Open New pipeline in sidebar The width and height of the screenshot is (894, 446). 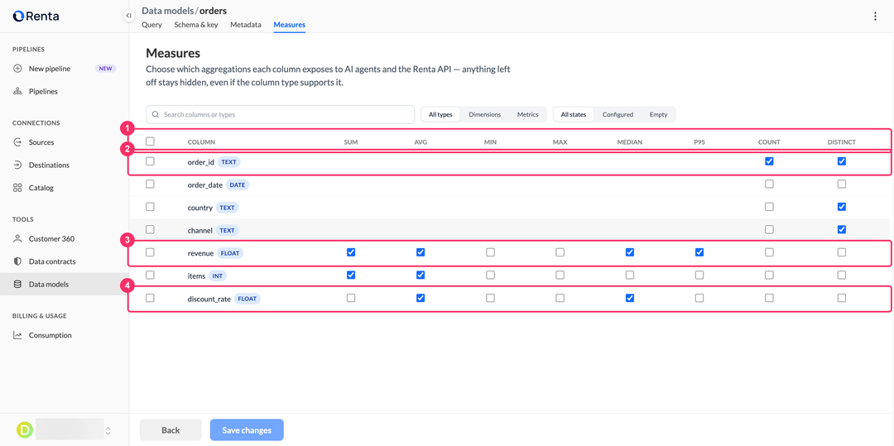point(50,69)
